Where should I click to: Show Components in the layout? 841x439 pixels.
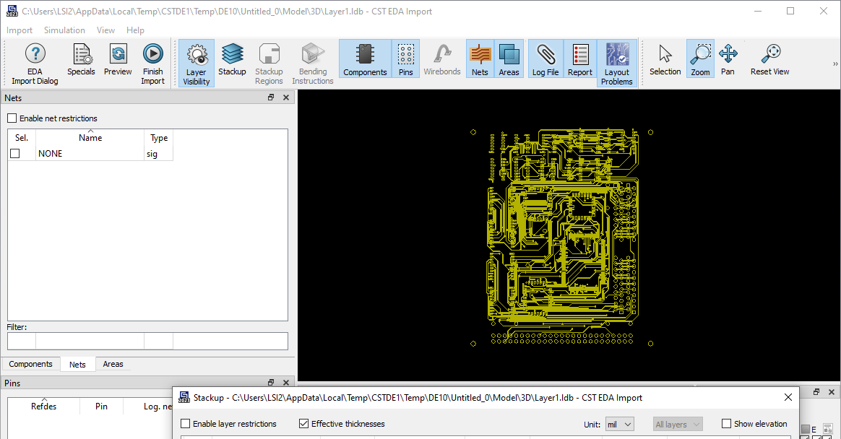click(x=365, y=58)
